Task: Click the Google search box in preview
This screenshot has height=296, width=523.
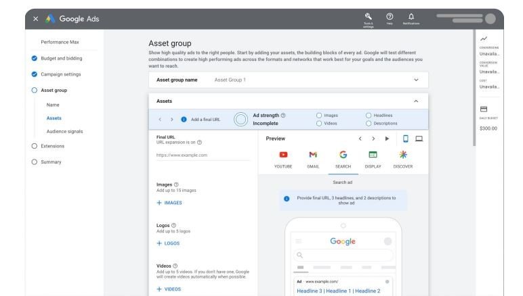Action: 343,255
